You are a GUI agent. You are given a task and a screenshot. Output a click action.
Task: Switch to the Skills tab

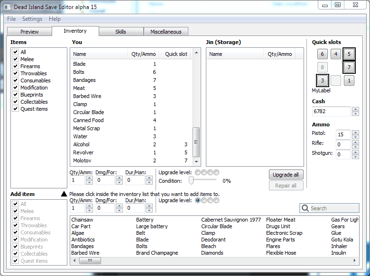tap(120, 32)
